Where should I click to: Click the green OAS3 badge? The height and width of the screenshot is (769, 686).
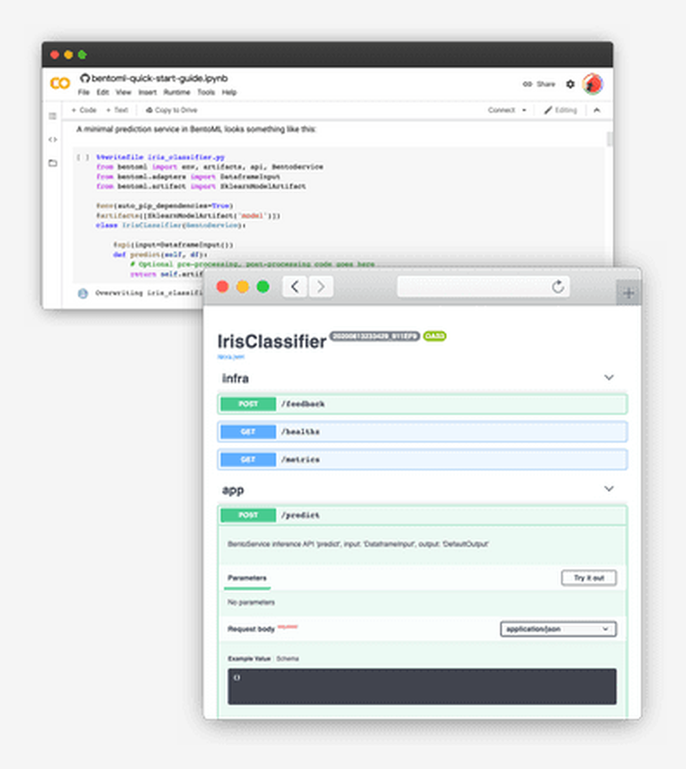point(434,336)
